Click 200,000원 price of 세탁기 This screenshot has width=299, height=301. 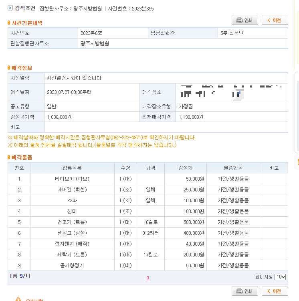(194, 254)
